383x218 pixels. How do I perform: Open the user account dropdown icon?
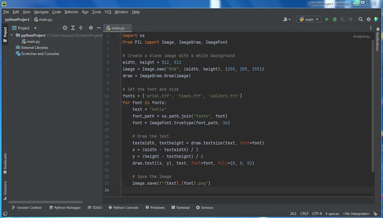pyautogui.click(x=287, y=19)
